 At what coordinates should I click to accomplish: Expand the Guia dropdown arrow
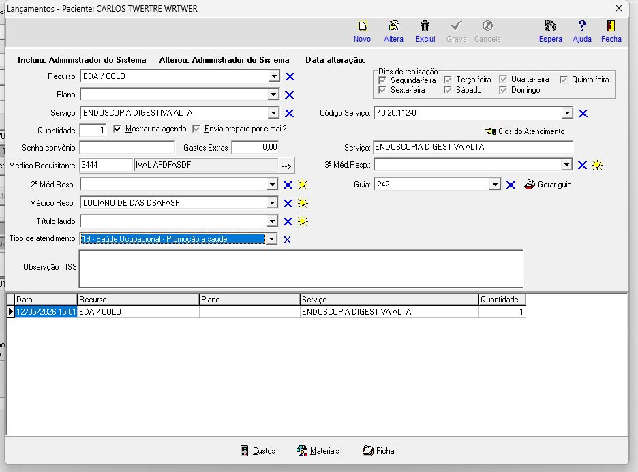pos(495,185)
